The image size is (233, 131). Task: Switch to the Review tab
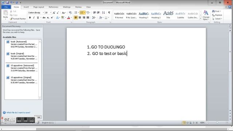(78, 7)
